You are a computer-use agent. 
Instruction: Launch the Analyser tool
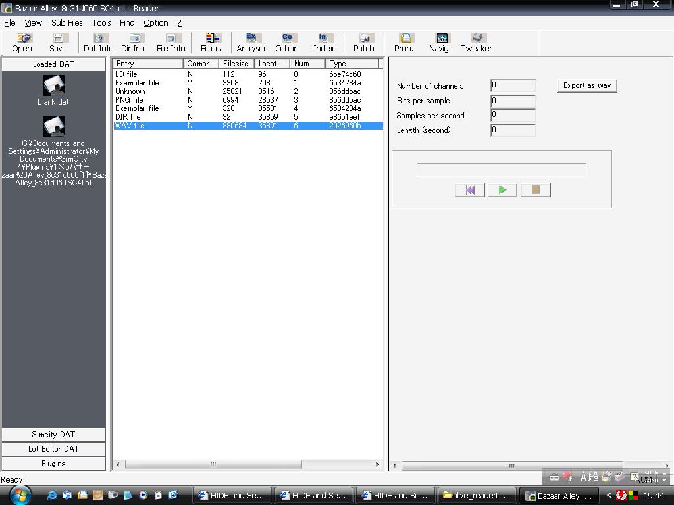pyautogui.click(x=251, y=43)
